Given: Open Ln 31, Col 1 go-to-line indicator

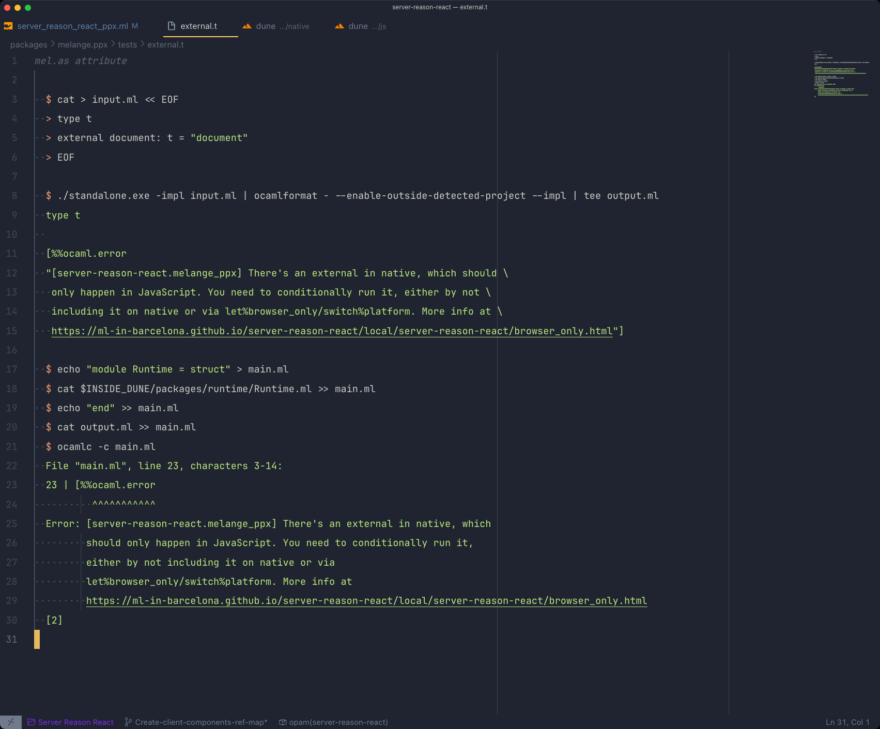Looking at the screenshot, I should [x=847, y=722].
